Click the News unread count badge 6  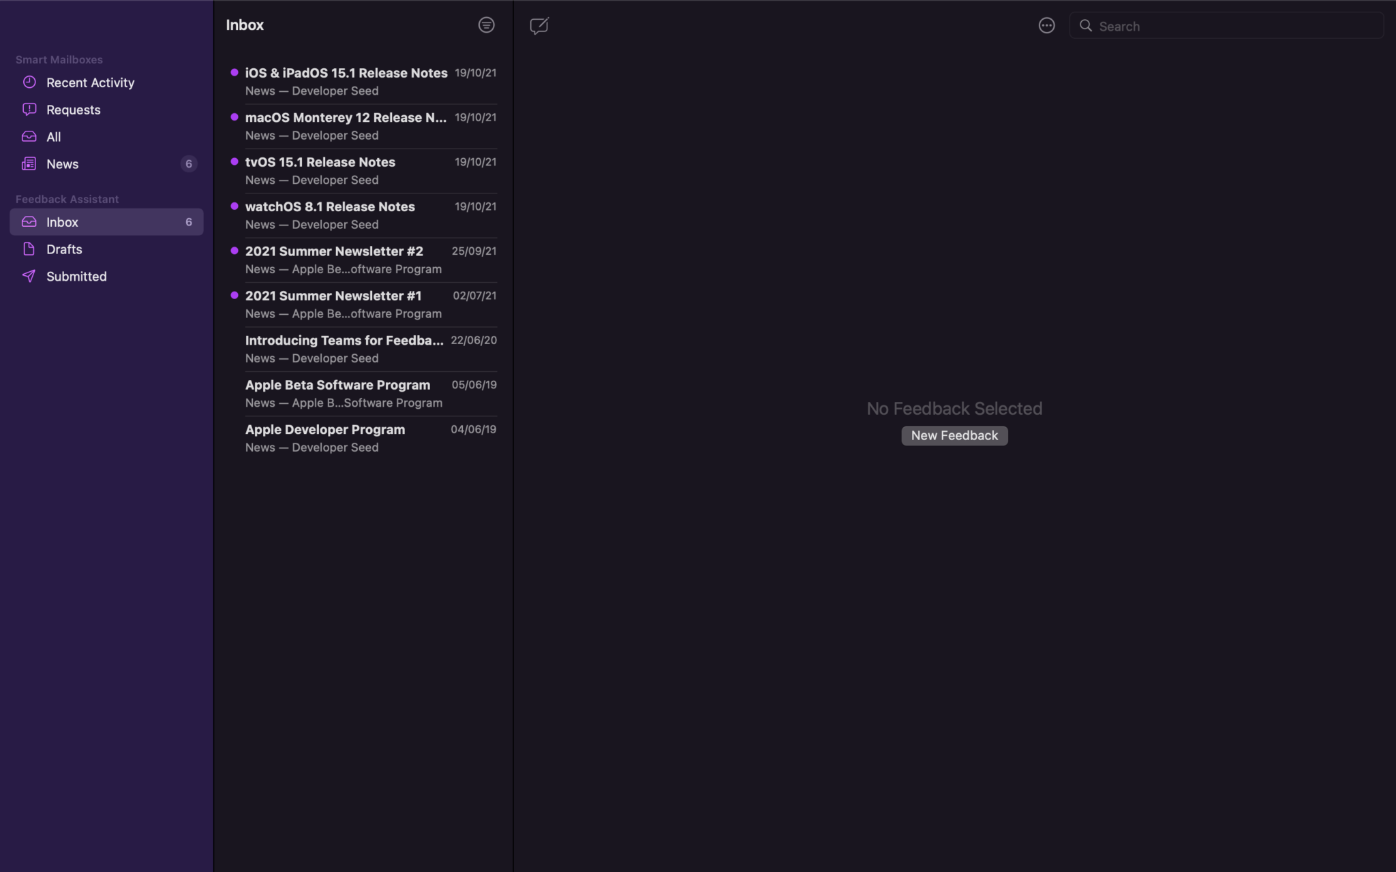(x=189, y=164)
